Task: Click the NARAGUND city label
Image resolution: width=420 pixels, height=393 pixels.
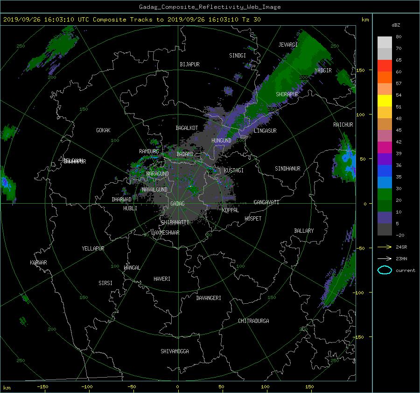Action: (x=158, y=174)
